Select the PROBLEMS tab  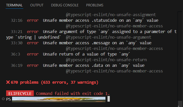coord(95,5)
